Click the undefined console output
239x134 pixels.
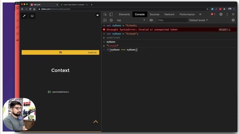tap(113, 38)
